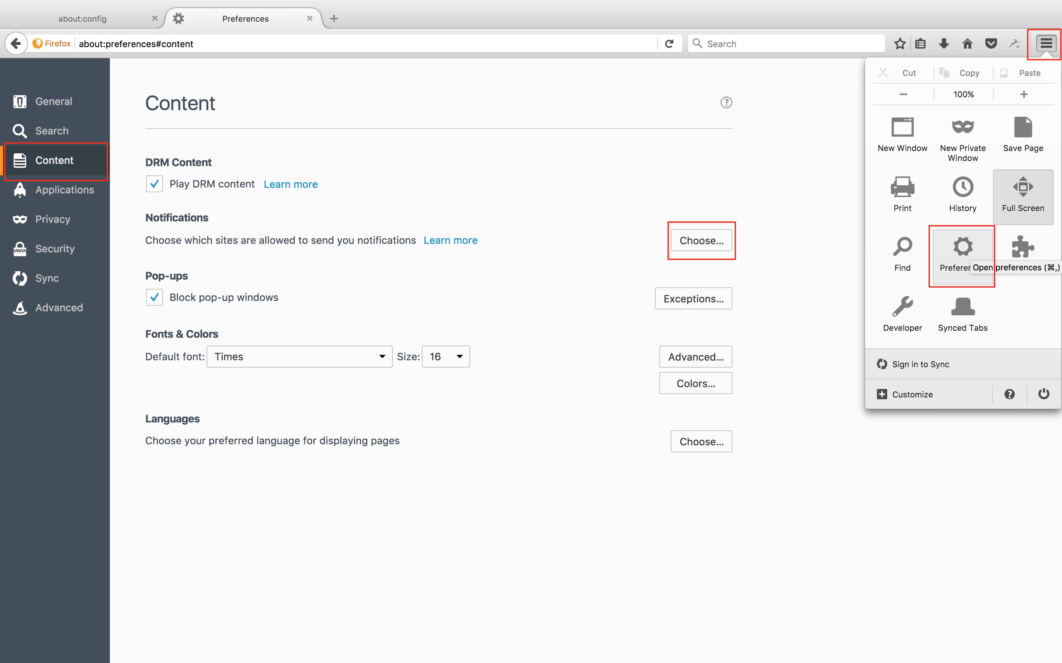The width and height of the screenshot is (1062, 663).
Task: Click the bookmark star icon
Action: pos(900,43)
